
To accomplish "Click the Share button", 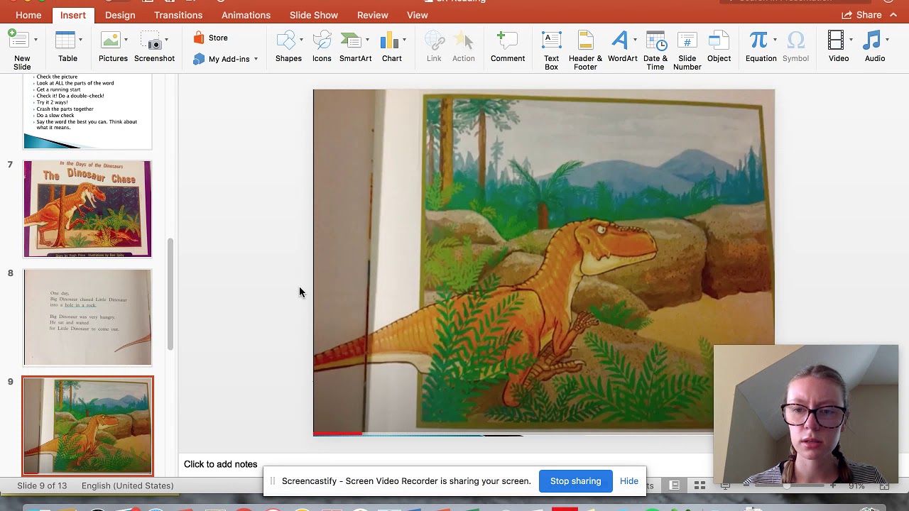I will pos(861,15).
